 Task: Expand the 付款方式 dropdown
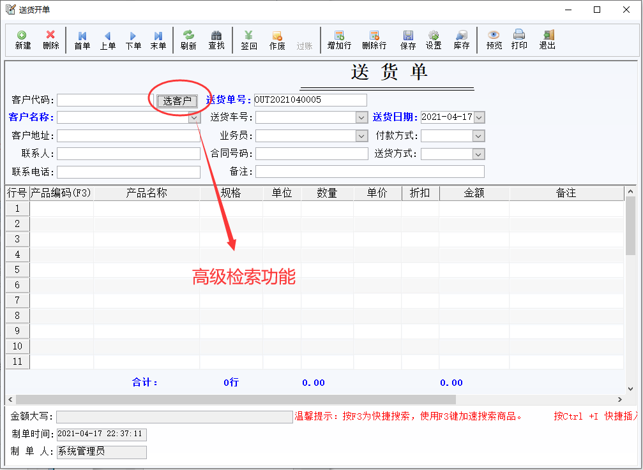pyautogui.click(x=478, y=136)
